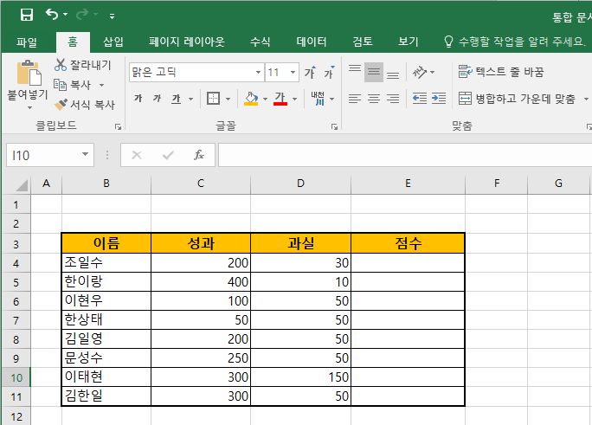Click the decrease indent icon
This screenshot has height=425, width=592.
tap(420, 99)
